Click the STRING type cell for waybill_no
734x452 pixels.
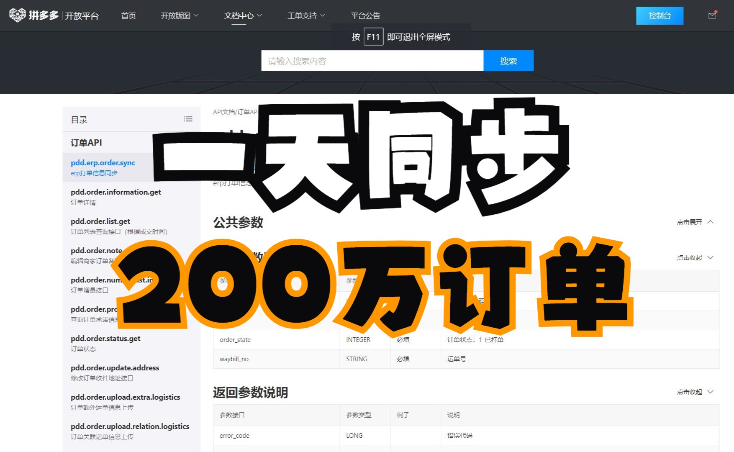[x=365, y=359]
